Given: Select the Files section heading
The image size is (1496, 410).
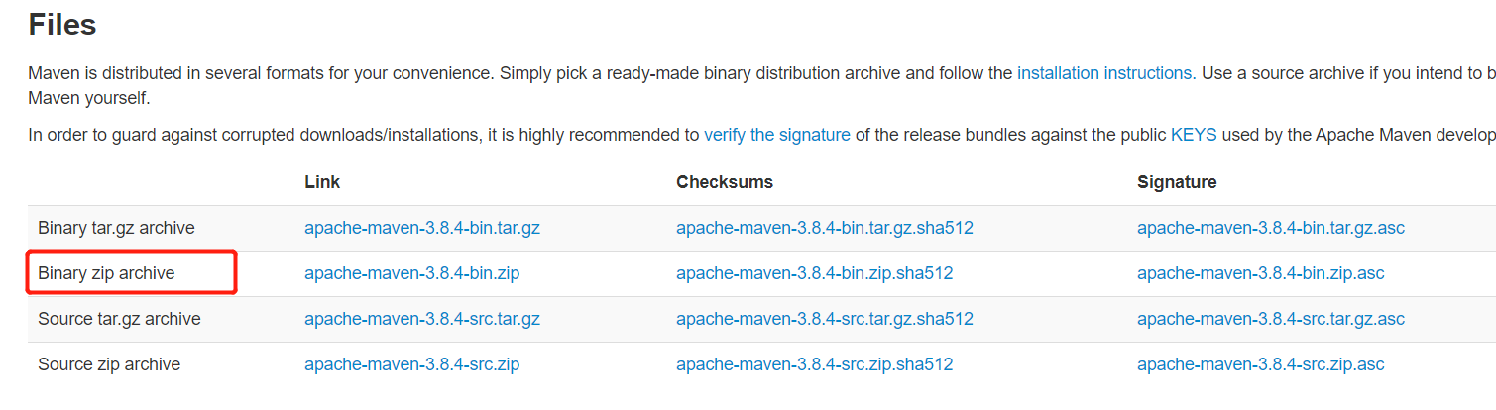Looking at the screenshot, I should (x=61, y=24).
